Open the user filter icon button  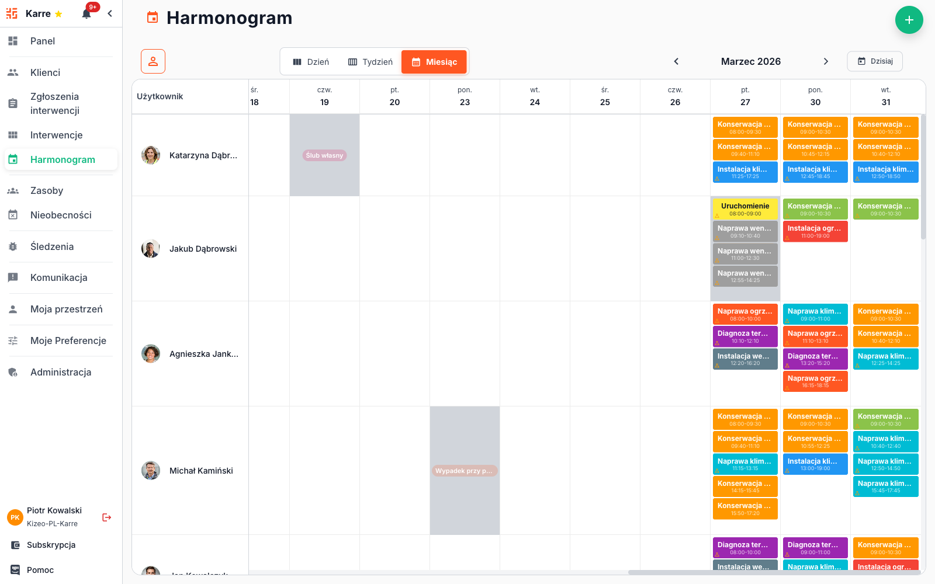[153, 61]
